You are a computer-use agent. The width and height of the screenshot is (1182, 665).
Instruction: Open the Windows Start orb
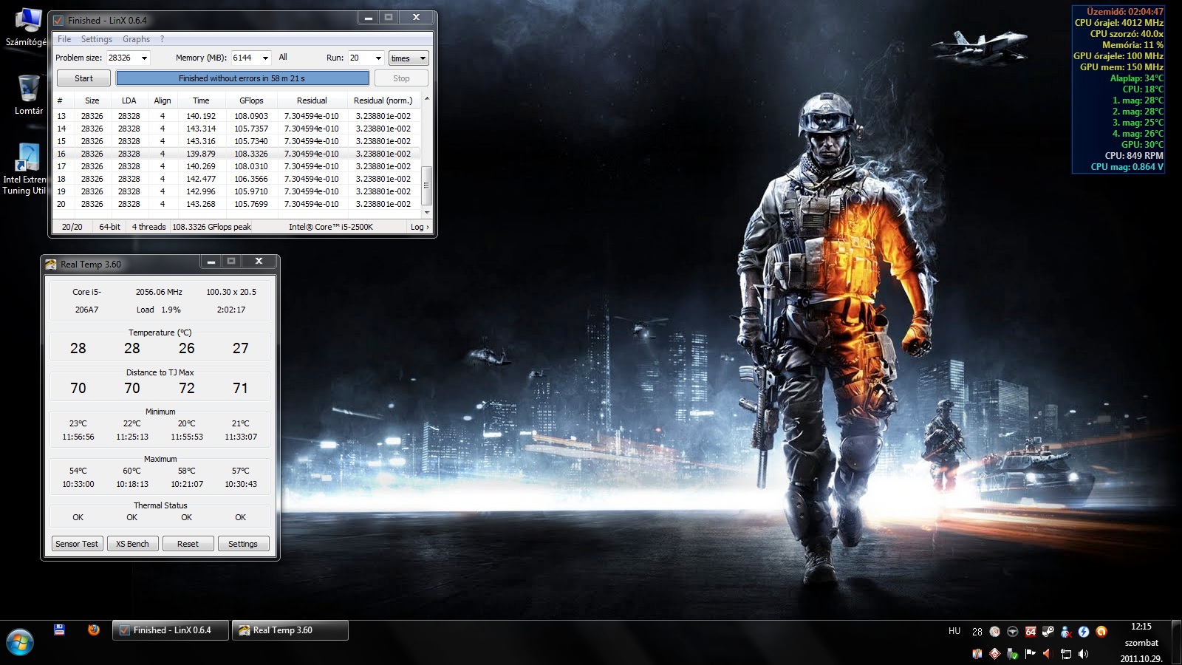coord(19,642)
